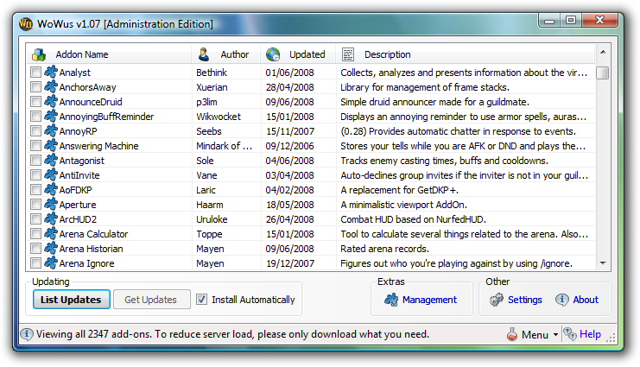The height and width of the screenshot is (367, 640).
Task: Click the status bar information icon
Action: click(26, 334)
